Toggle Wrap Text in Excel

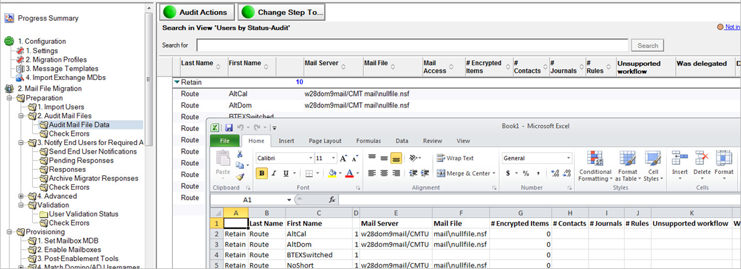(455, 158)
